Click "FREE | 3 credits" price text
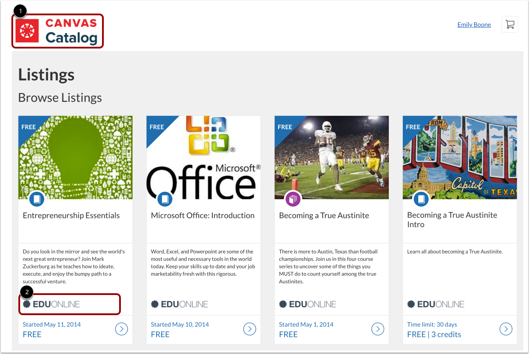 coord(434,334)
